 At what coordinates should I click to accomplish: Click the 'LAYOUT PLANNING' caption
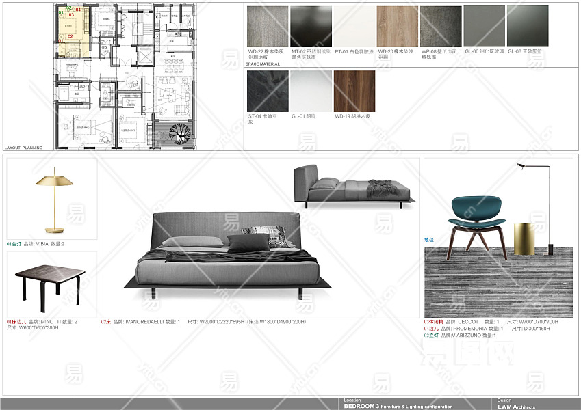(x=23, y=148)
